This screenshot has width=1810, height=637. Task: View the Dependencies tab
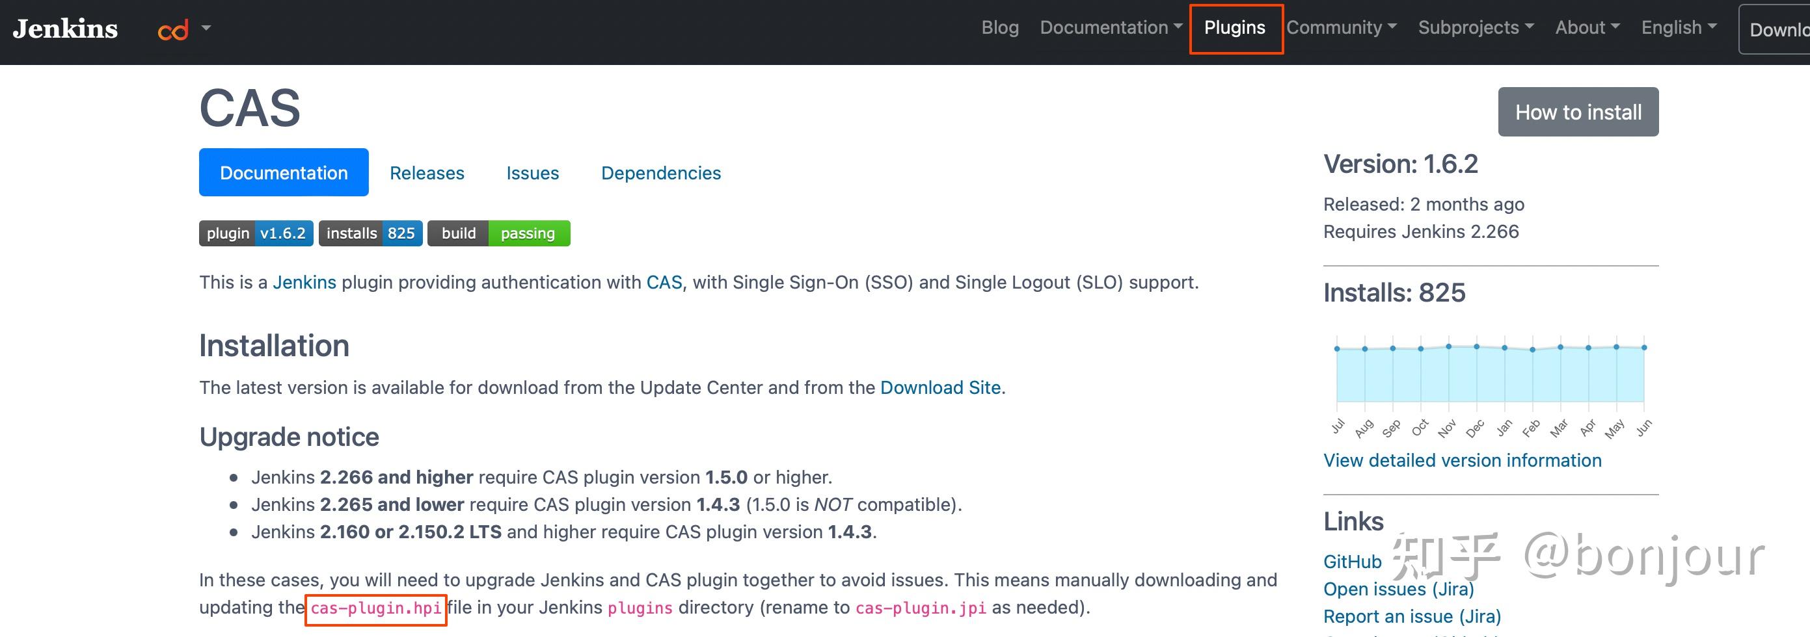click(660, 172)
